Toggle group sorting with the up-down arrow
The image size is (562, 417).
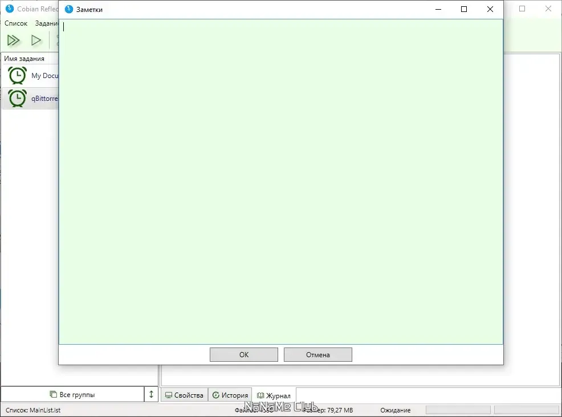151,394
